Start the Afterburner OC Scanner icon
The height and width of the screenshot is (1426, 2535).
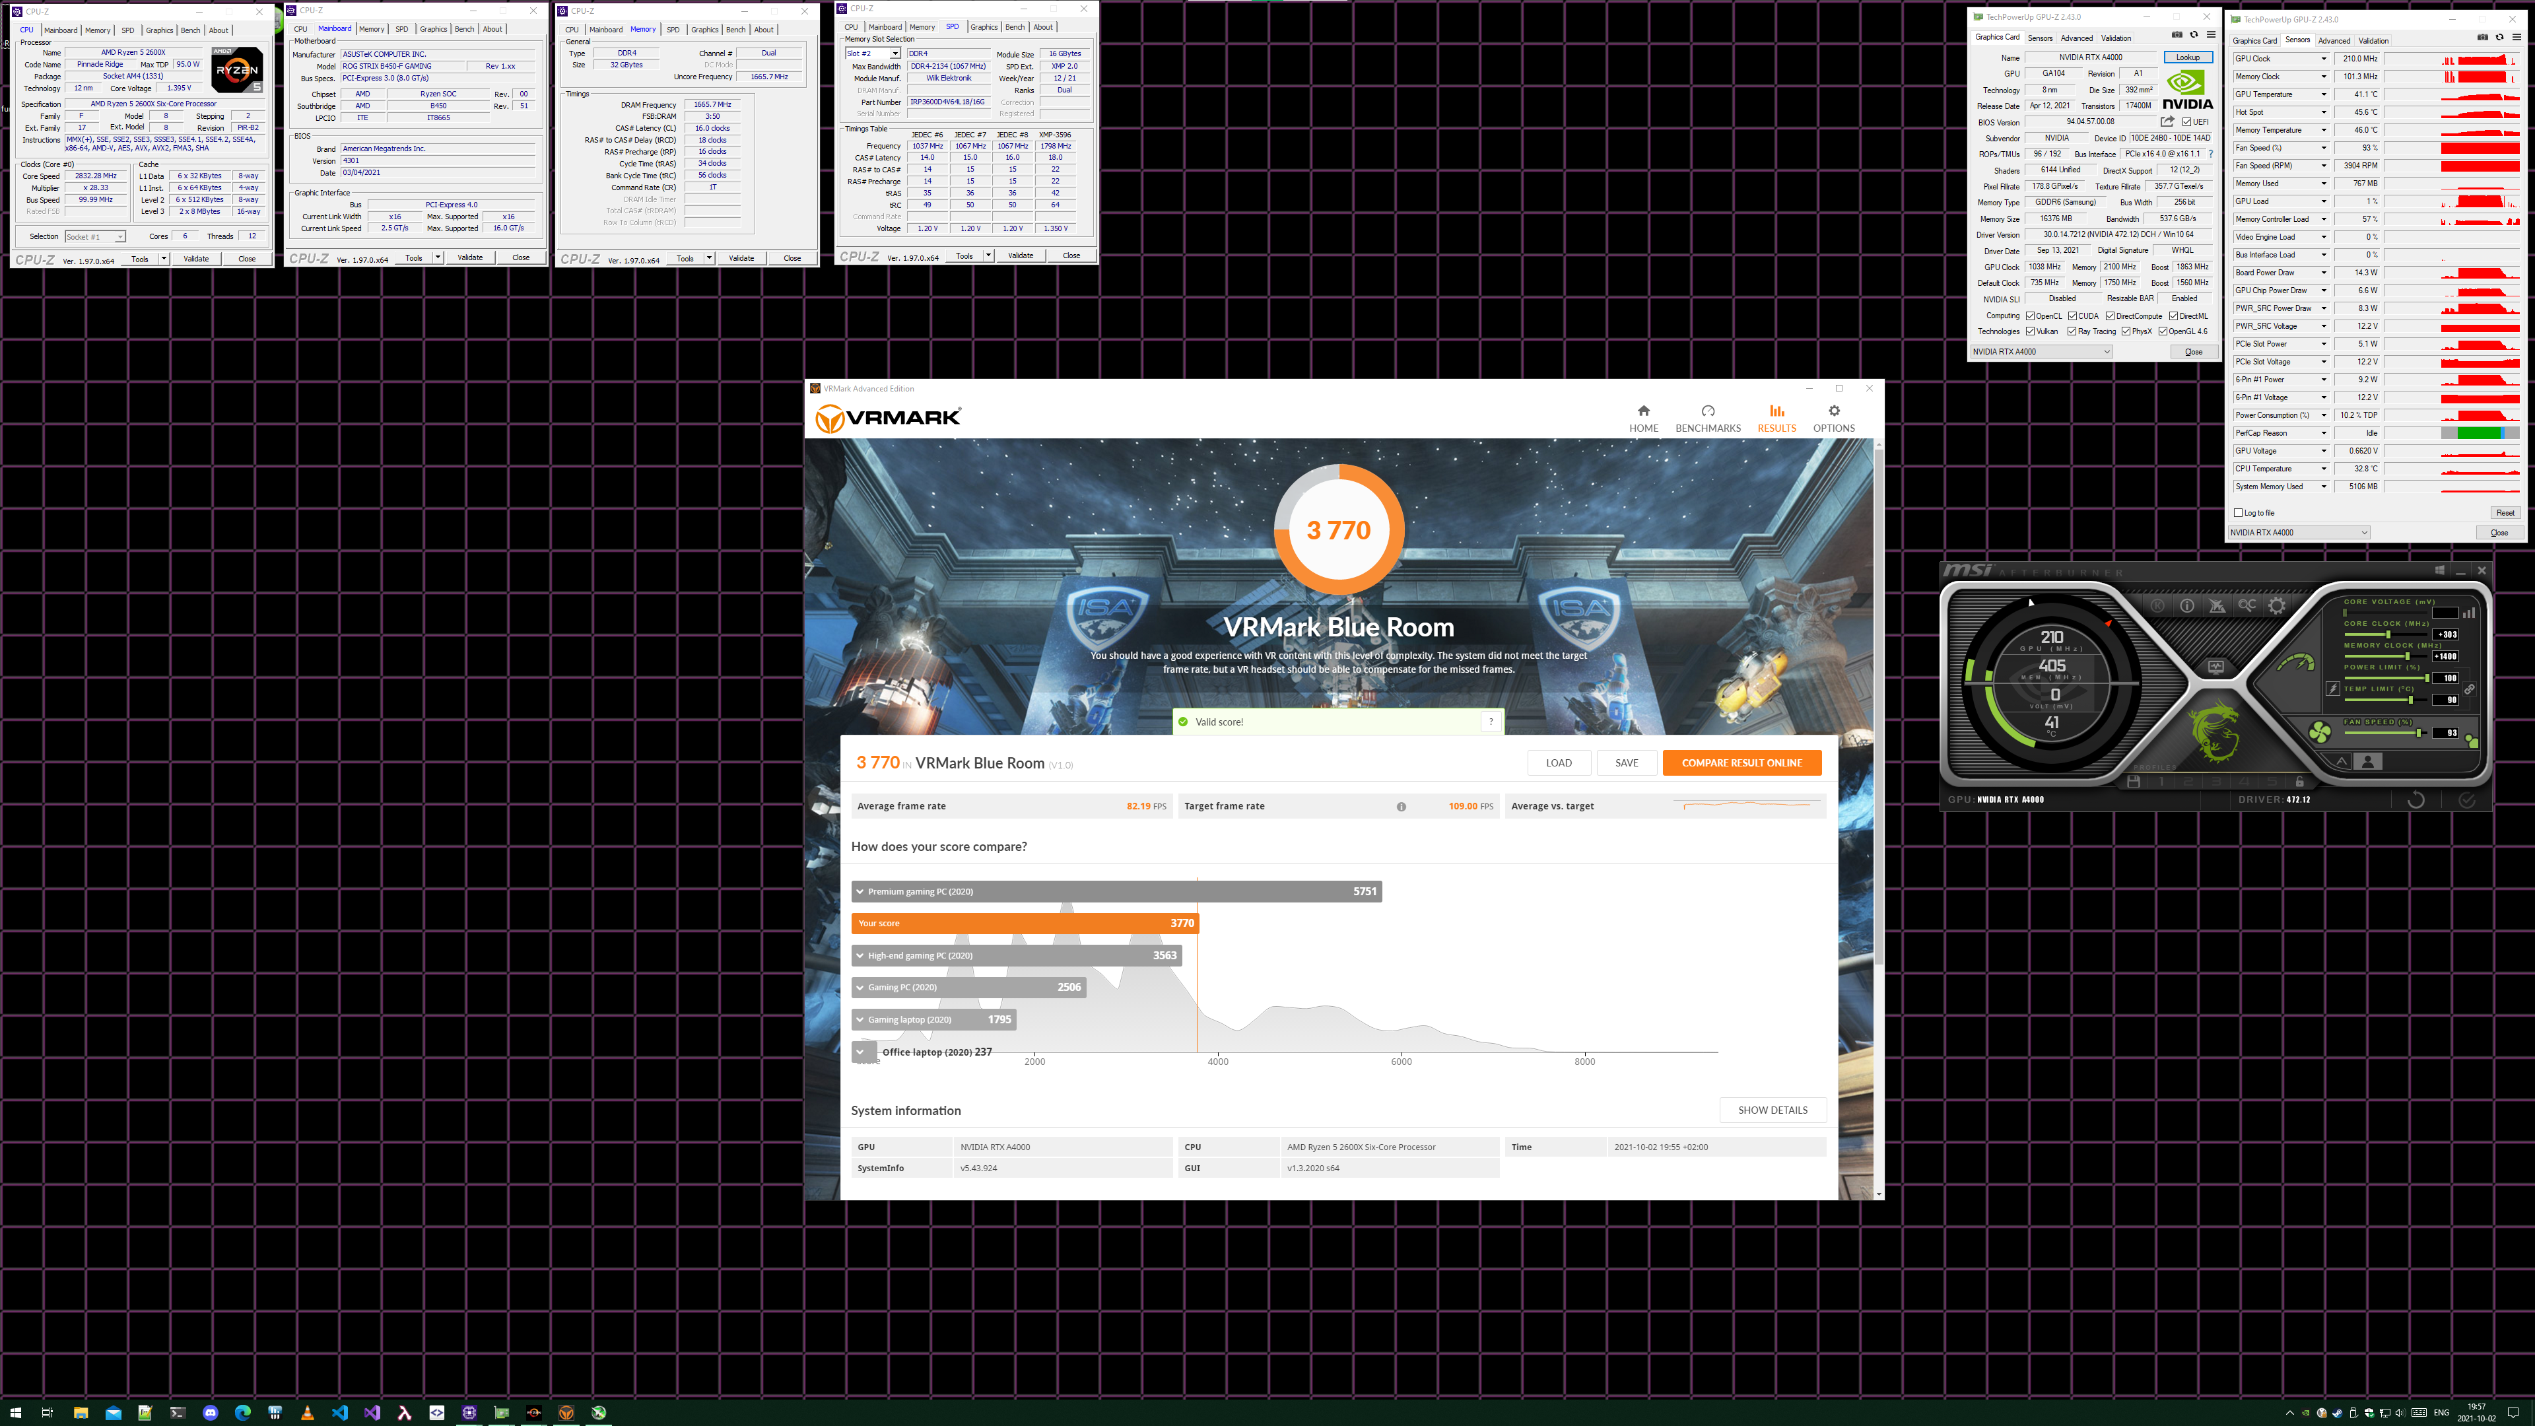tap(2247, 605)
